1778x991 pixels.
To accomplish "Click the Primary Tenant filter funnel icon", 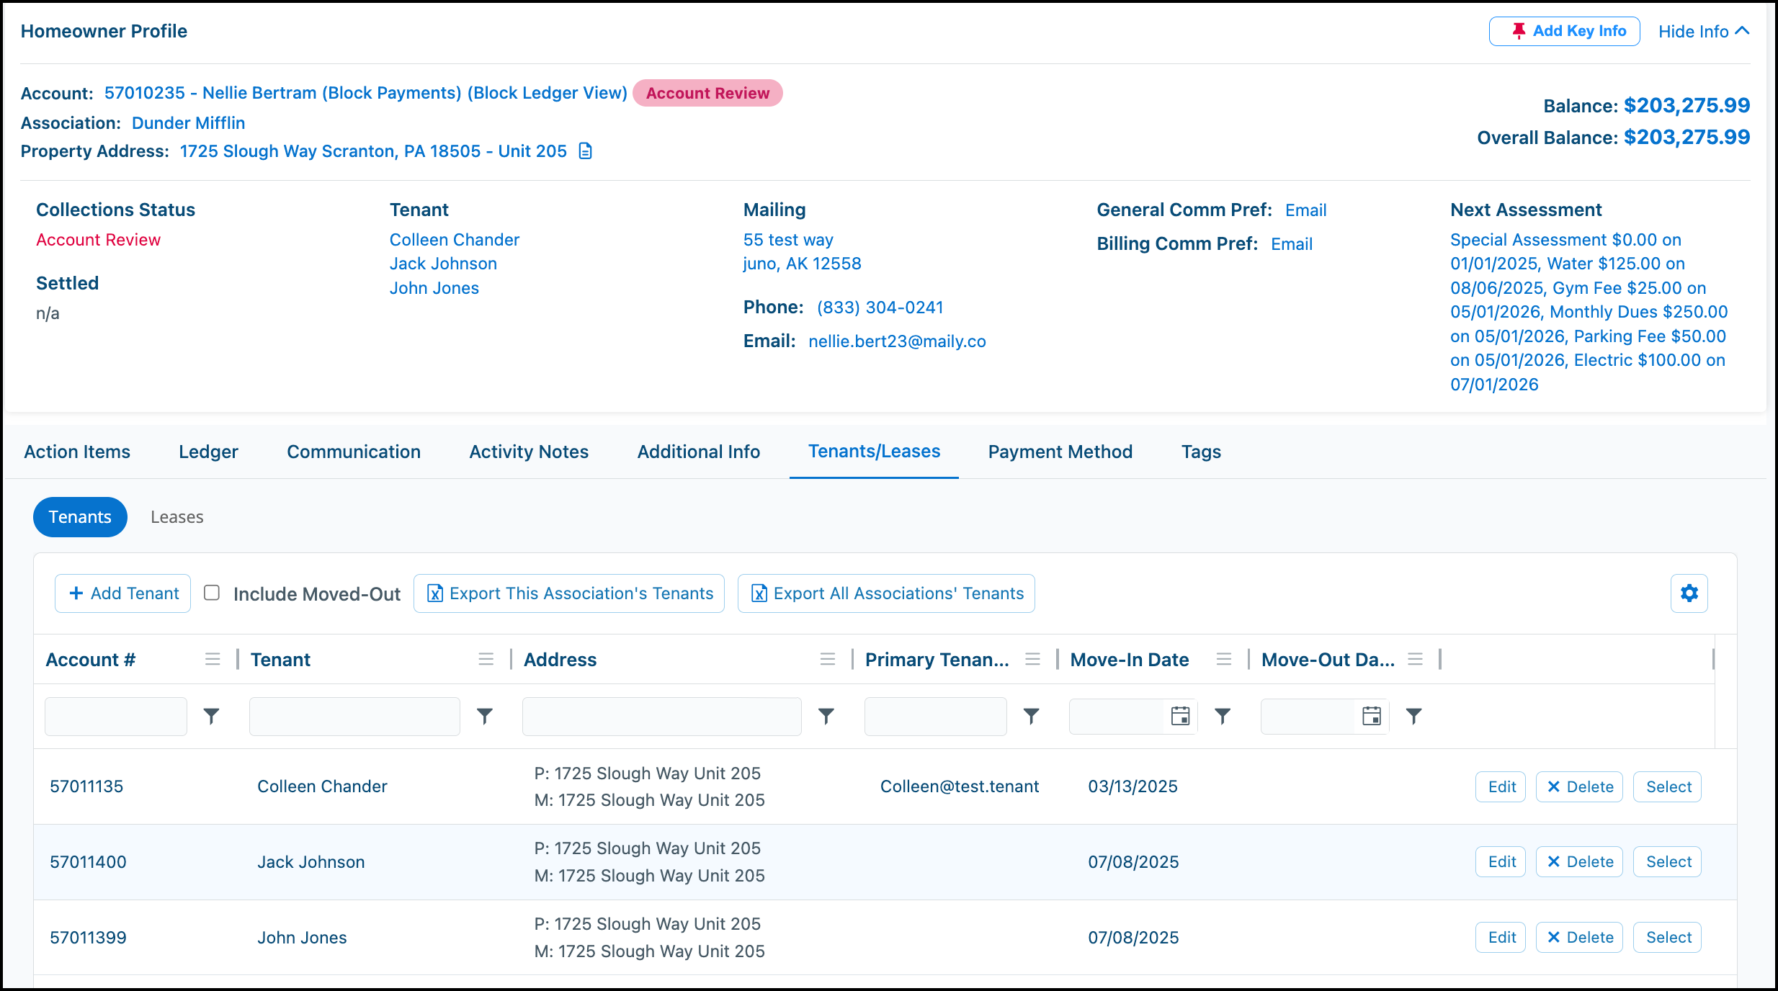I will point(1032,716).
